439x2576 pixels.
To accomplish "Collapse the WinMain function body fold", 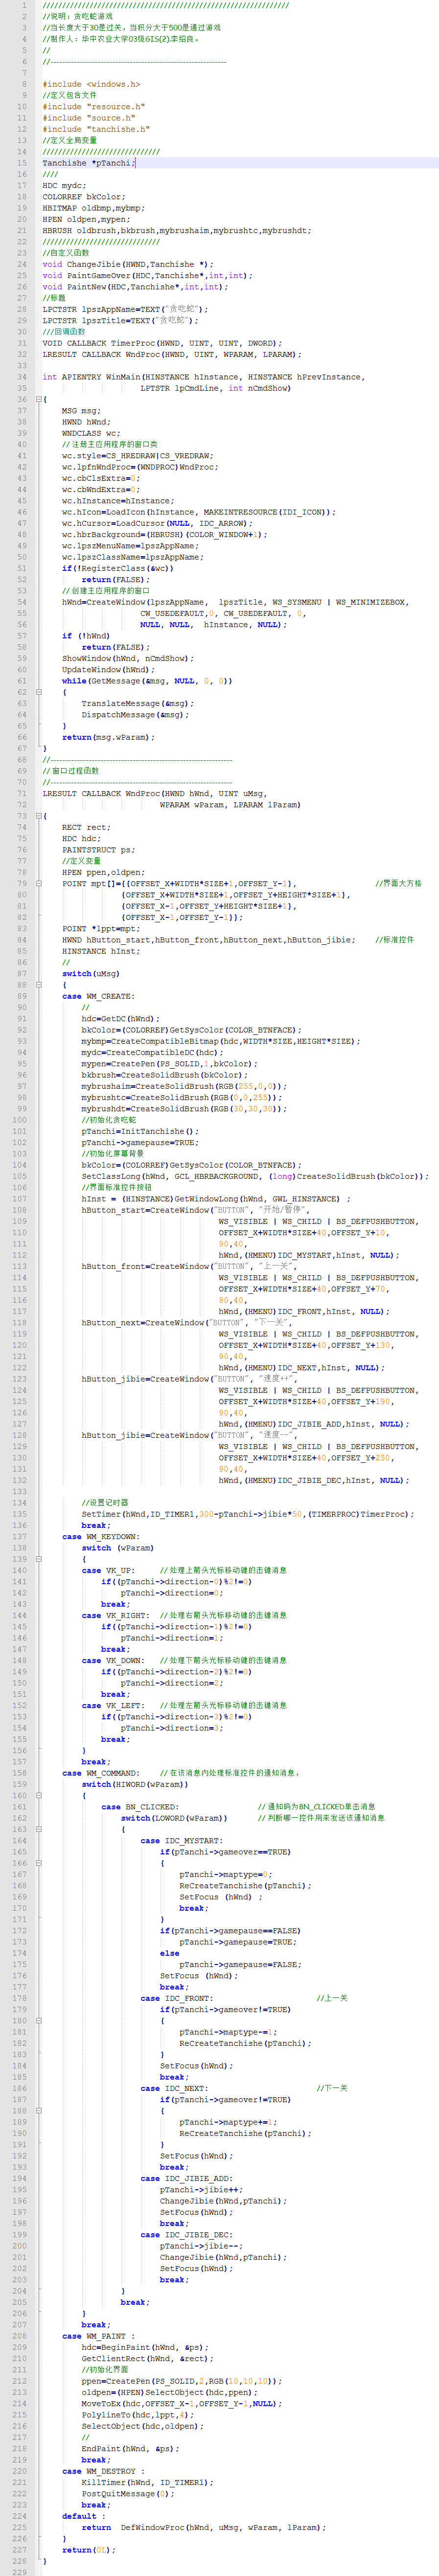I will (38, 400).
